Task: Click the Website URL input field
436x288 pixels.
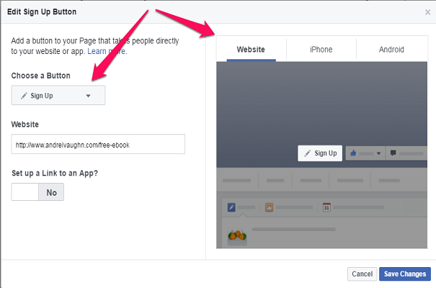Action: tap(98, 145)
